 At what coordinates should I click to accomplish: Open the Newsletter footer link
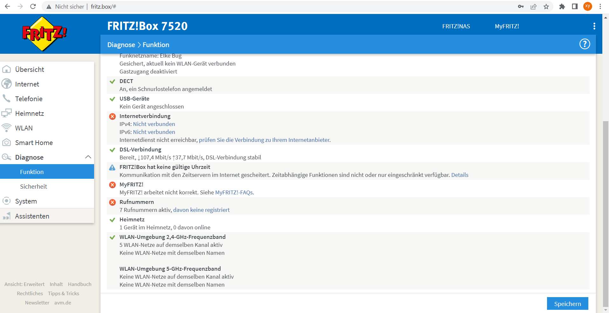point(37,303)
